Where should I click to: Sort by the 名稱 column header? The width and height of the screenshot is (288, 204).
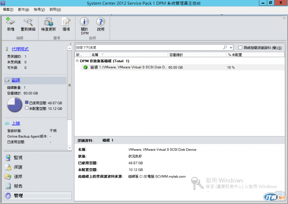click(129, 55)
